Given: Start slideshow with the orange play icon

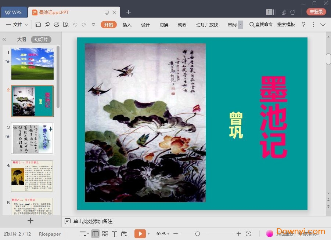Looking at the screenshot, I should (140, 234).
